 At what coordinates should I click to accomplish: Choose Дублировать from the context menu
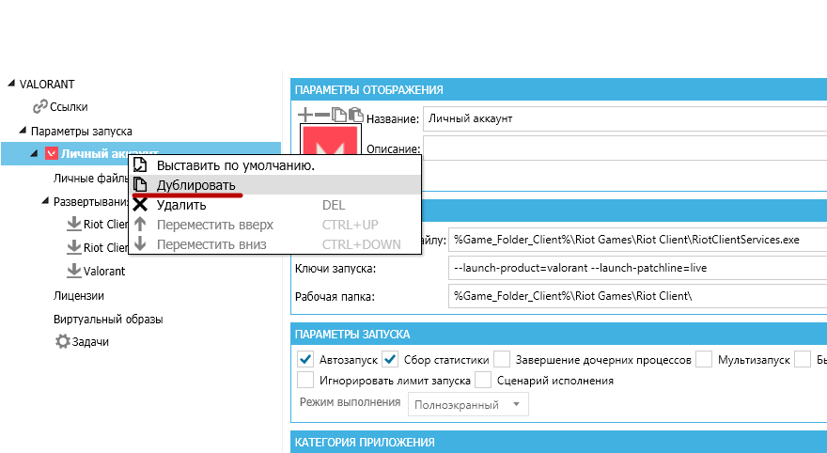pyautogui.click(x=274, y=184)
